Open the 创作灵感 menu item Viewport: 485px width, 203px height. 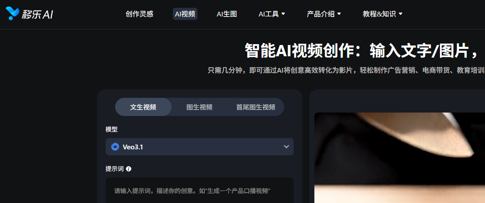point(139,14)
